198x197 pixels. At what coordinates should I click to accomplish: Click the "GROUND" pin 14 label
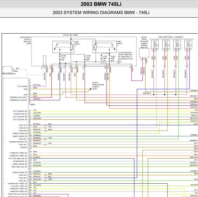(x=24, y=147)
